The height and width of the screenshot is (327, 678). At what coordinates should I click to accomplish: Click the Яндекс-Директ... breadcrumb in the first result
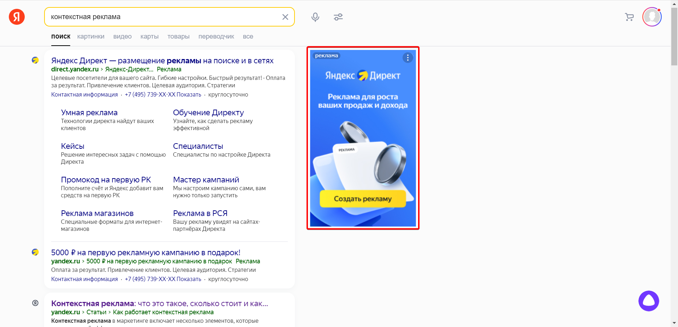click(129, 69)
